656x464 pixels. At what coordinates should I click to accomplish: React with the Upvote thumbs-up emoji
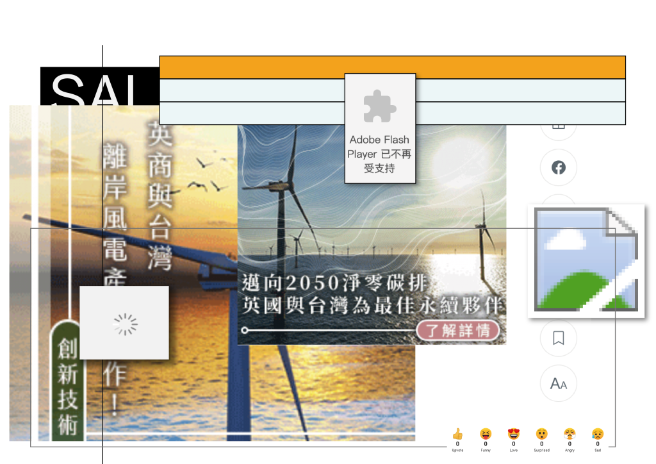[457, 435]
